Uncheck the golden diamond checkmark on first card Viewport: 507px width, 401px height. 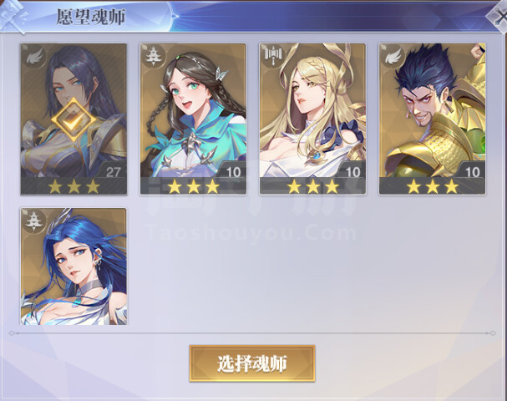[x=74, y=120]
